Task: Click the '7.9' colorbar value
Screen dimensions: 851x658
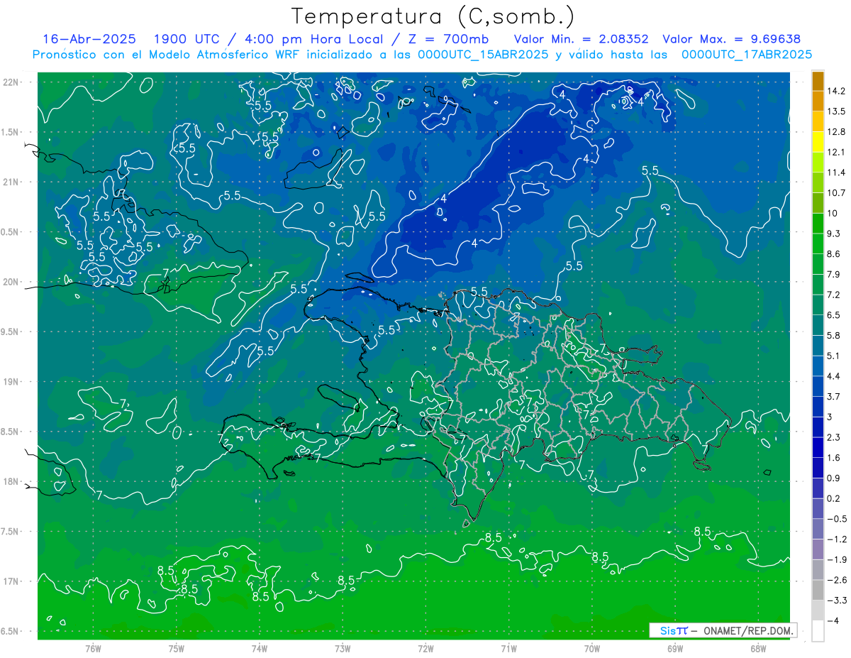Action: click(835, 274)
